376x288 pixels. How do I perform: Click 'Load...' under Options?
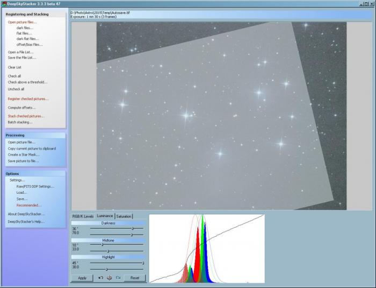pos(21,193)
